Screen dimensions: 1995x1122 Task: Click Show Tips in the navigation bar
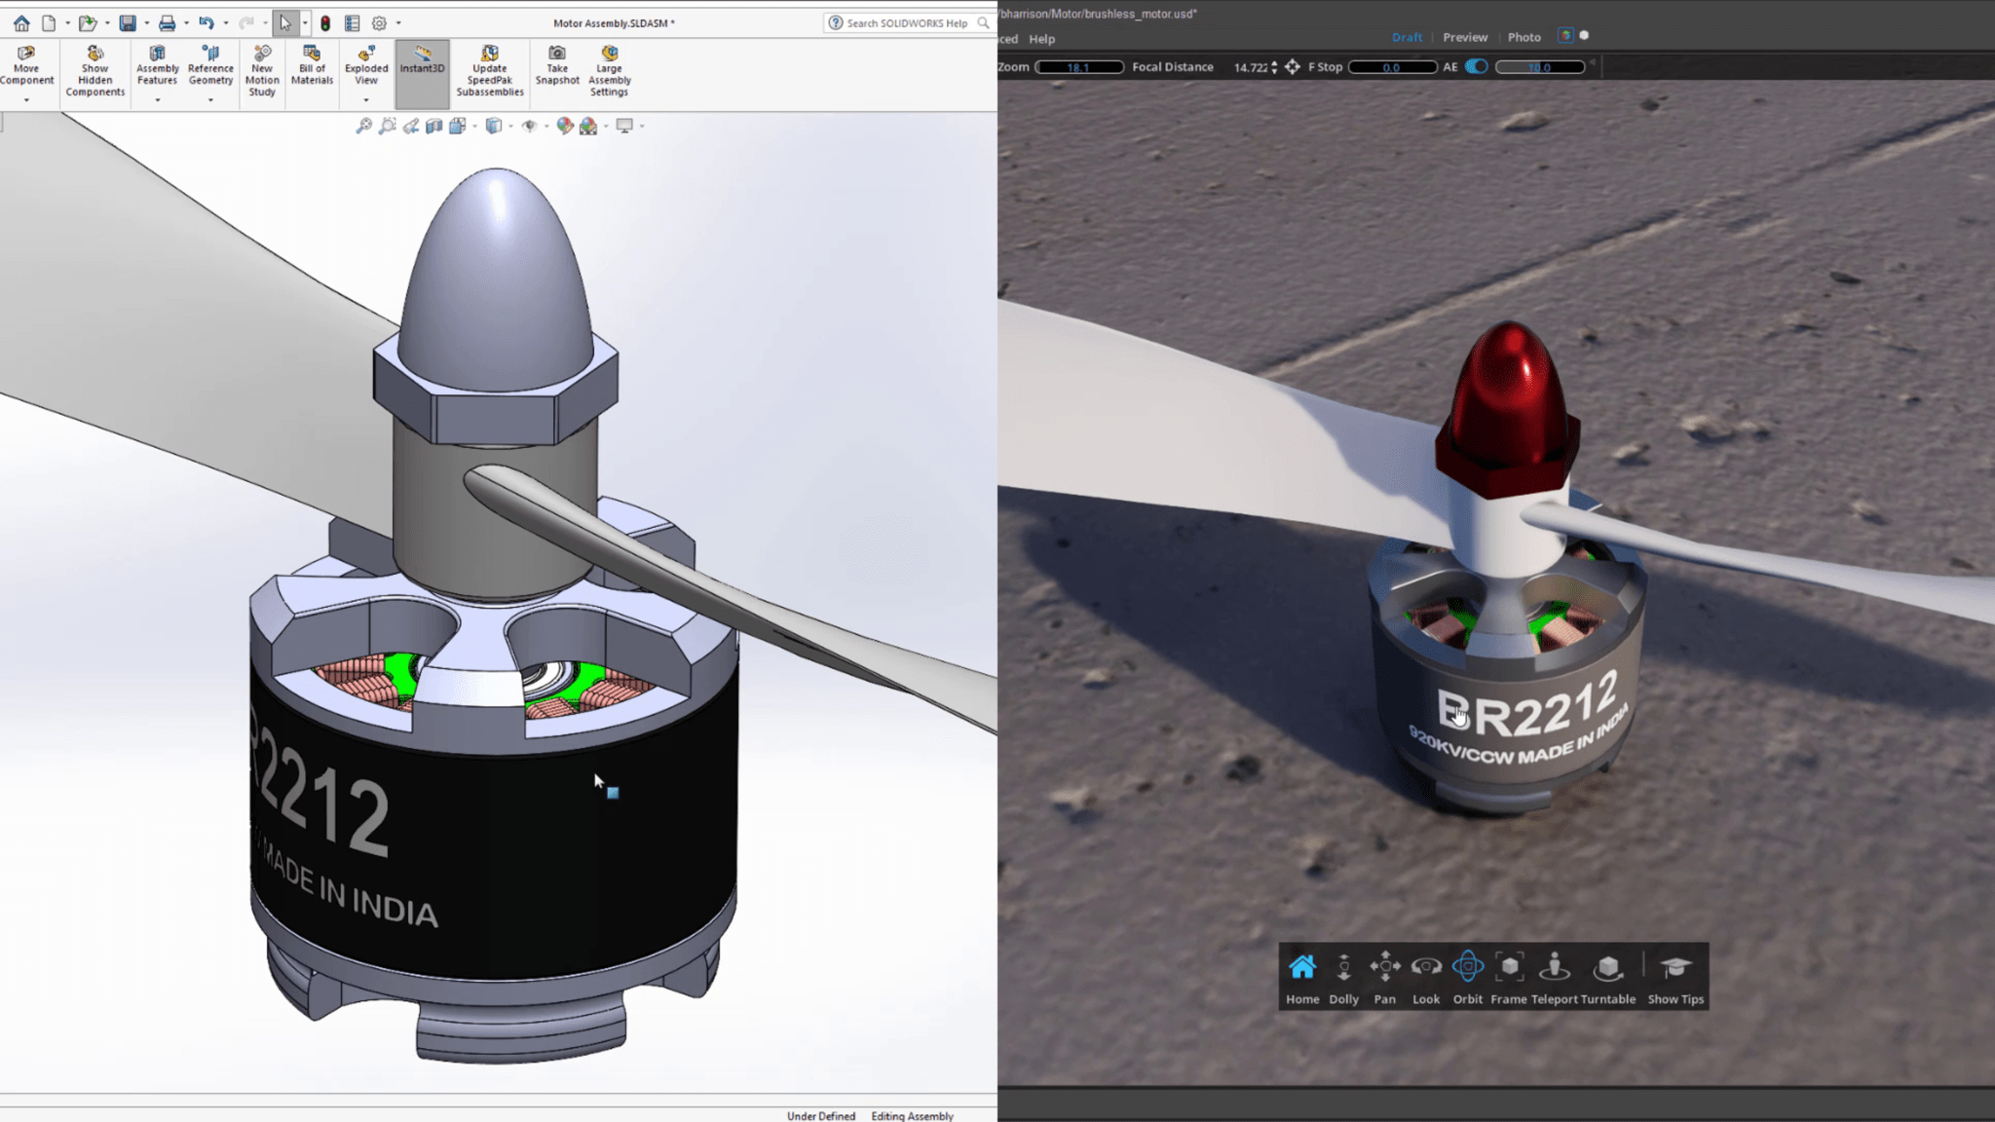[x=1675, y=969]
